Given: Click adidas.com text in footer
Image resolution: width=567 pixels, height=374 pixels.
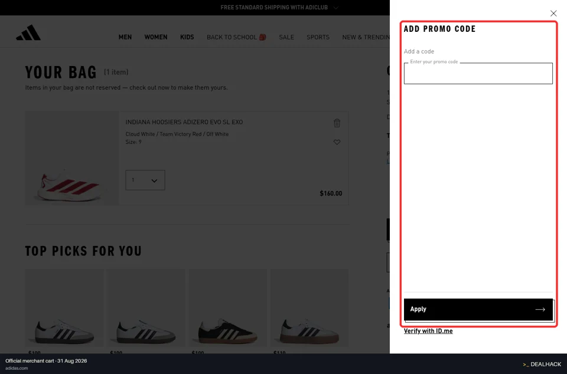Looking at the screenshot, I should click(x=17, y=368).
